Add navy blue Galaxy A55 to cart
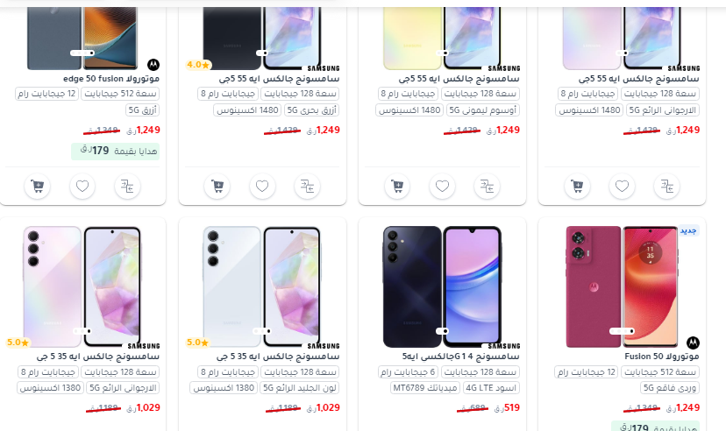Screen dimensions: 726x431 tap(217, 187)
